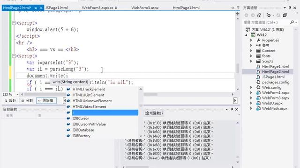Viewport: 300px width, 168px height.
Task: Click the Solution Explorer search field
Action: coord(266,22)
